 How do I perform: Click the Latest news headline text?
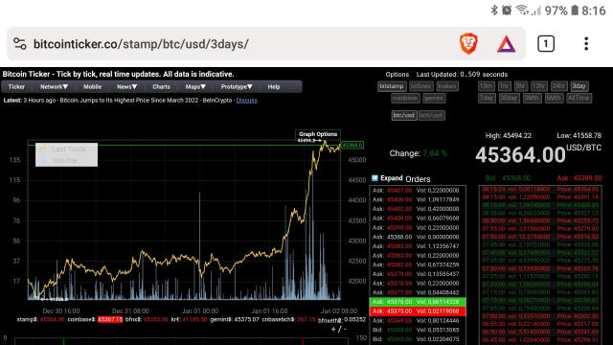pyautogui.click(x=128, y=100)
